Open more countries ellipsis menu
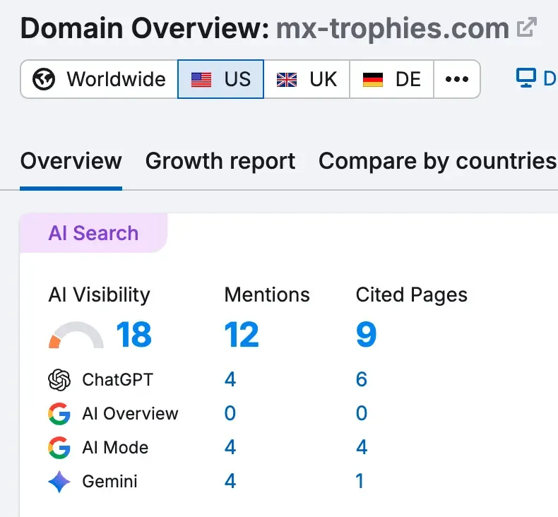Viewport: 558px width, 517px height. pos(457,79)
